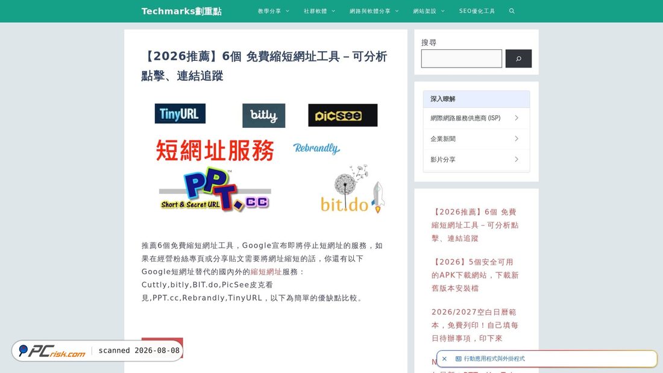
Task: Click the PPT.cc logo in the article image
Action: coord(215,189)
